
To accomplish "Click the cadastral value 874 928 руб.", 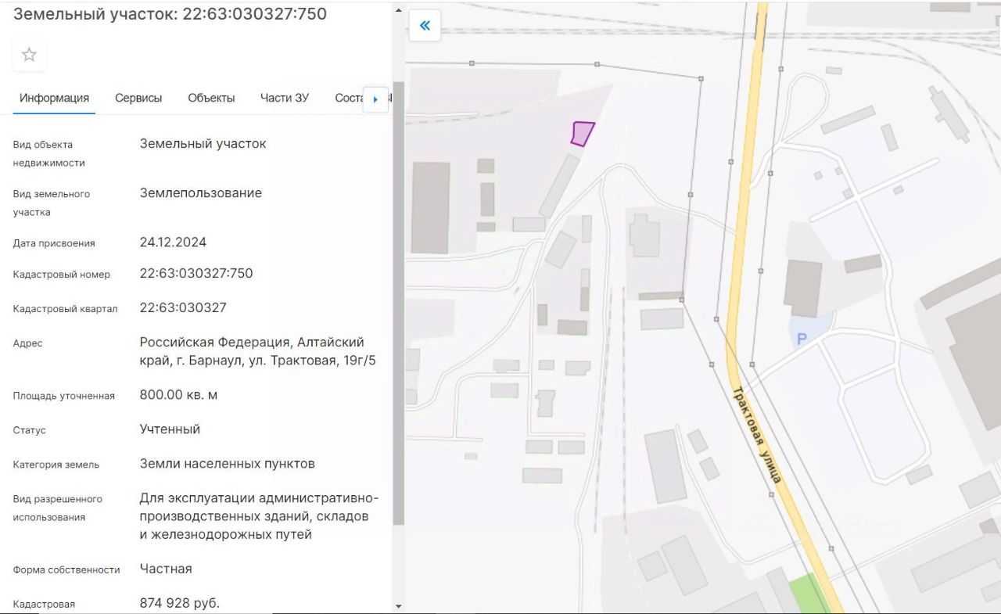I will coord(180,603).
